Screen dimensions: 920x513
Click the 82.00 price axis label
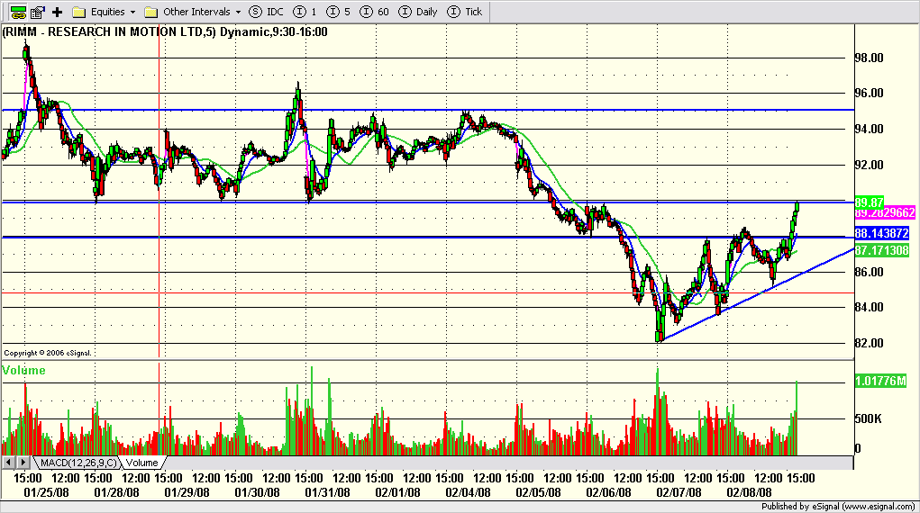pyautogui.click(x=869, y=344)
